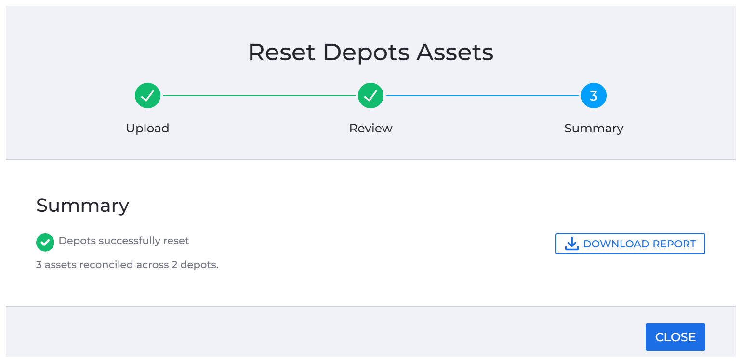
Task: Click the divider line below the stepper header
Action: point(370,160)
